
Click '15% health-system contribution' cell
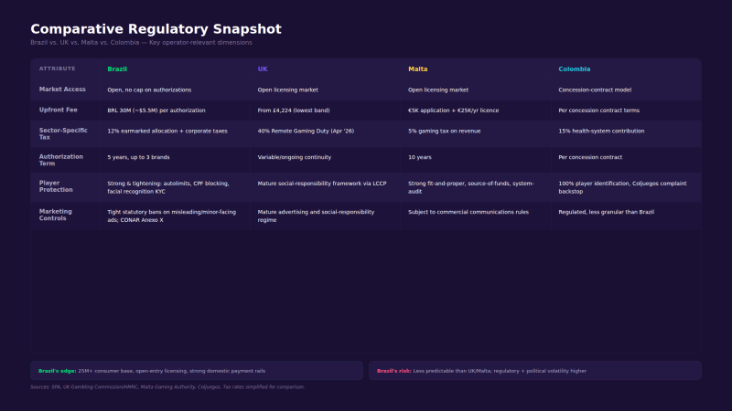click(x=601, y=131)
